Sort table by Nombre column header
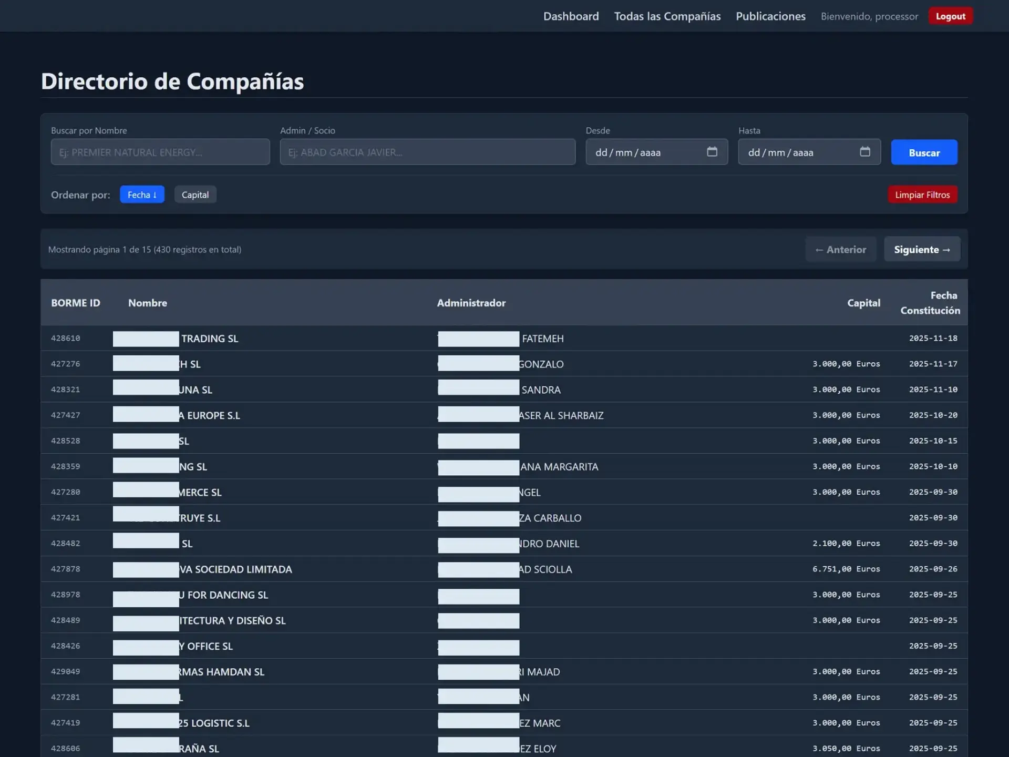1009x757 pixels. pos(148,302)
